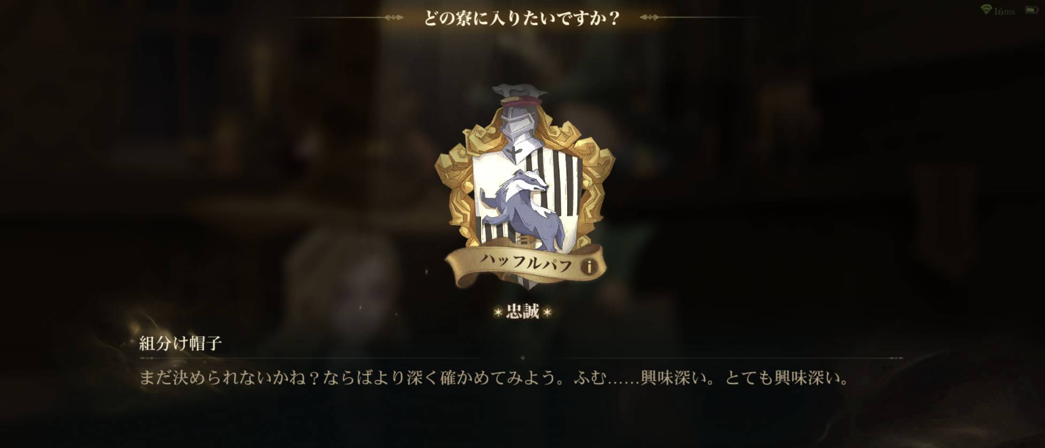Click the ornament left of the title
The height and width of the screenshot is (448, 1045).
tap(394, 18)
